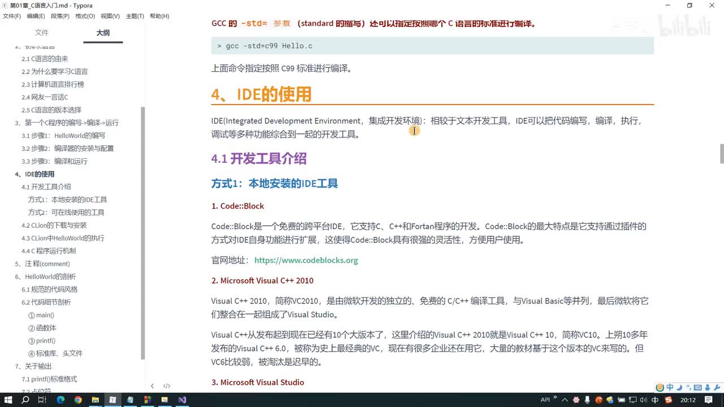Switch to Typora taskbar icon

[x=113, y=400]
